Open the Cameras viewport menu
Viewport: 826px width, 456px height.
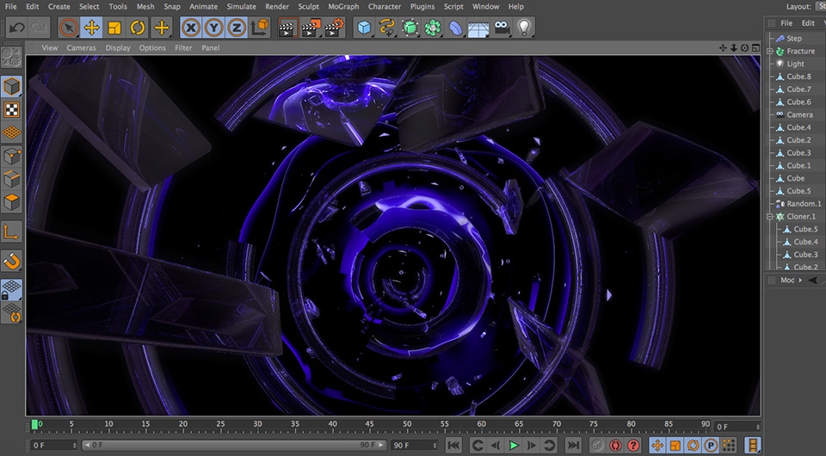(x=82, y=48)
